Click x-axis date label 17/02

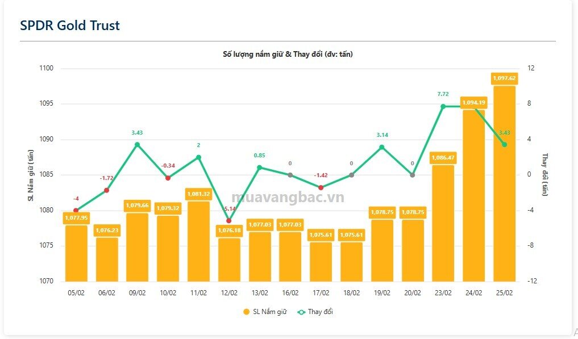coord(321,293)
